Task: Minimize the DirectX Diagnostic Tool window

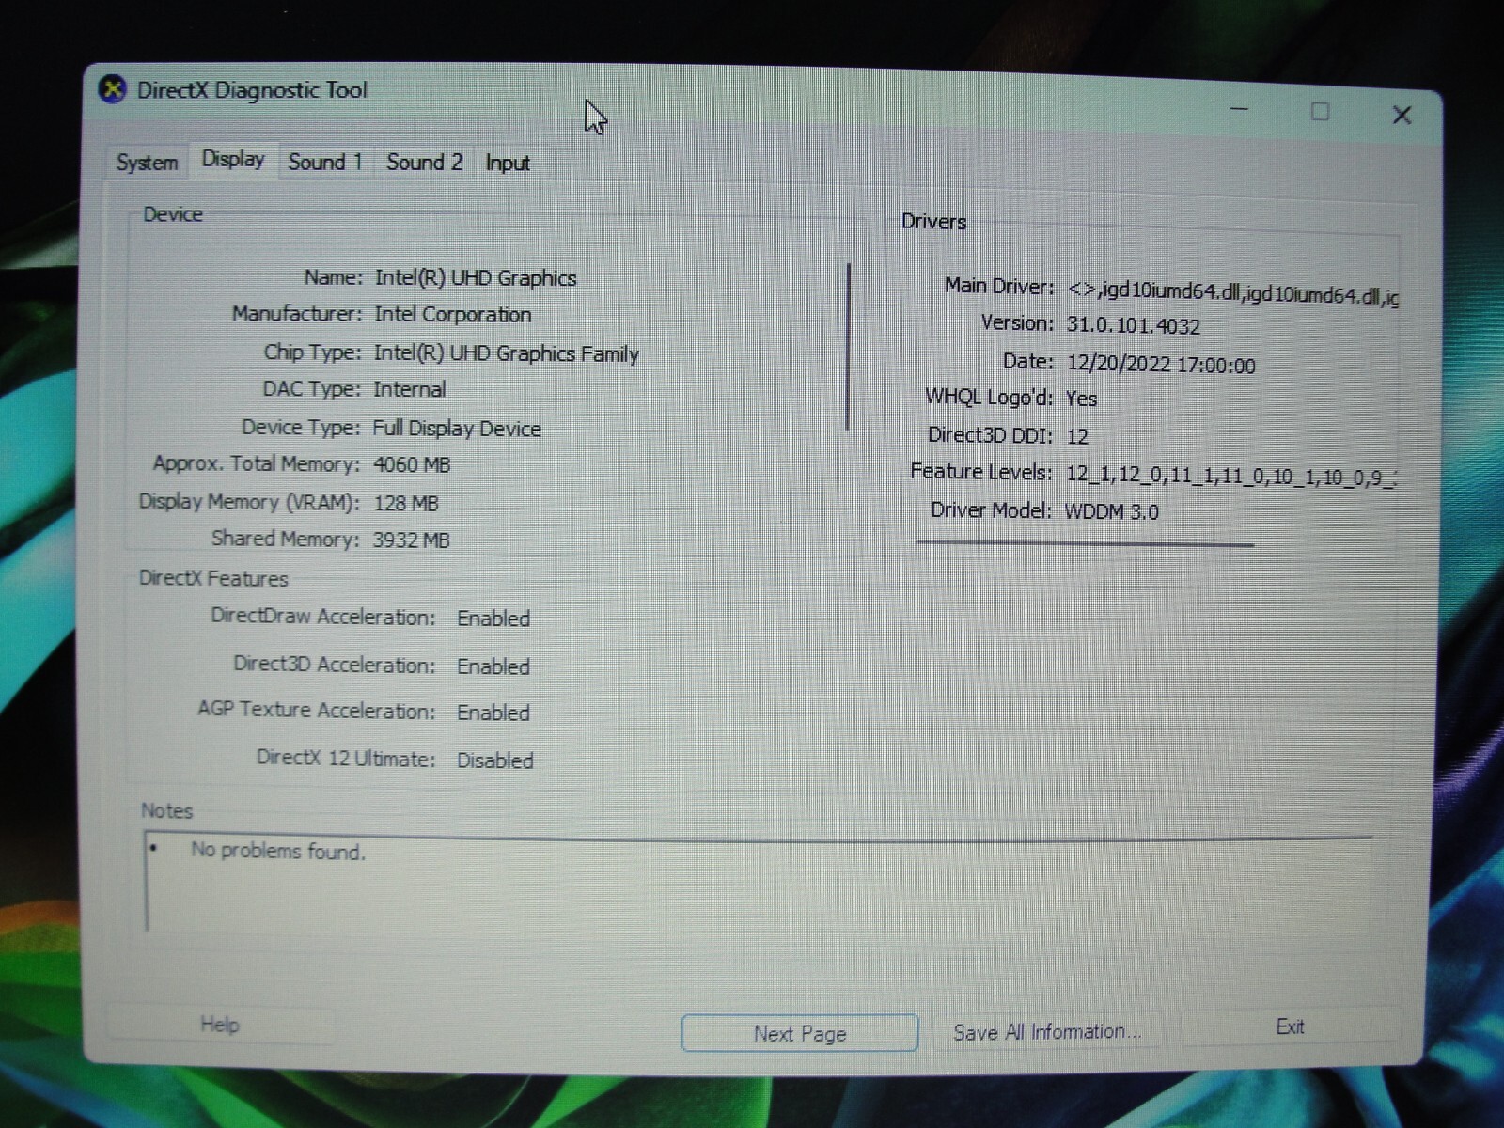Action: coord(1239,110)
